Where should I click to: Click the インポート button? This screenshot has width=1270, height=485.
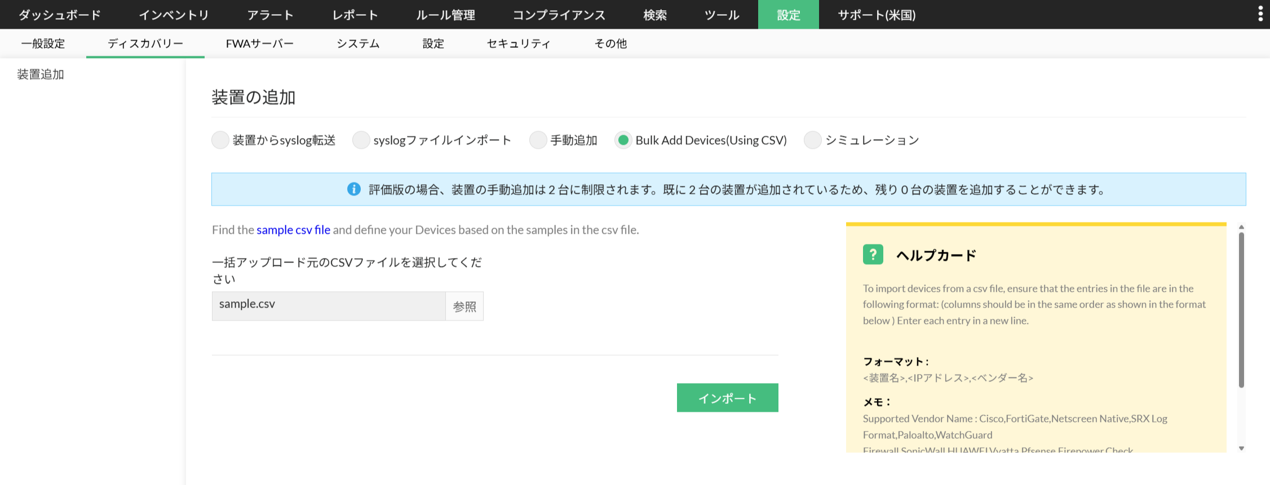(x=727, y=398)
